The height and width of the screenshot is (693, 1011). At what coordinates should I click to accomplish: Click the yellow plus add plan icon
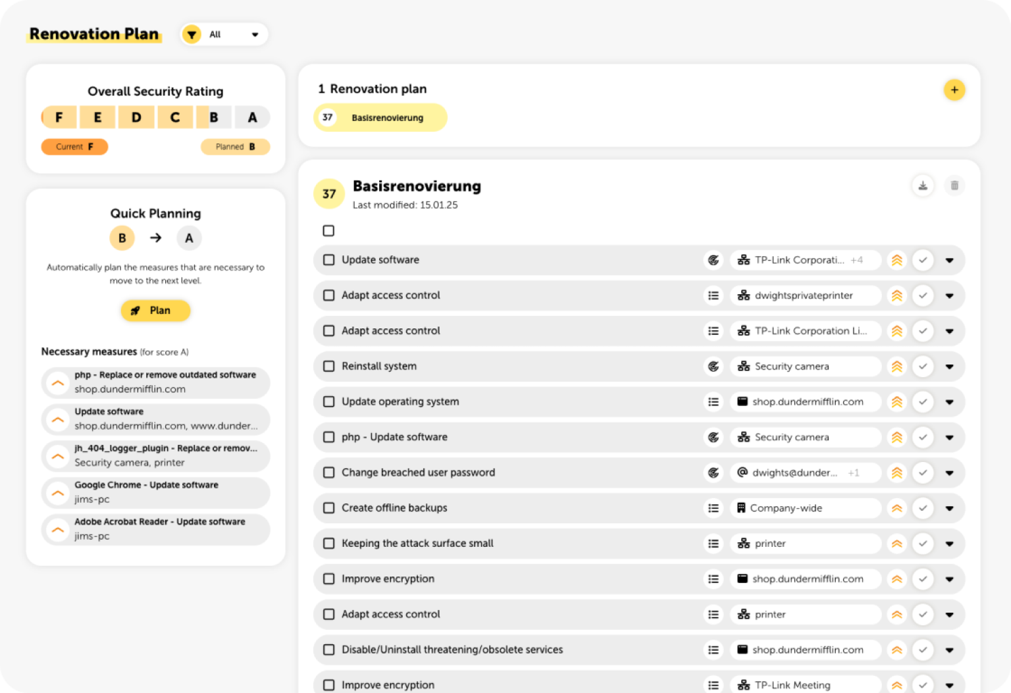pos(954,90)
